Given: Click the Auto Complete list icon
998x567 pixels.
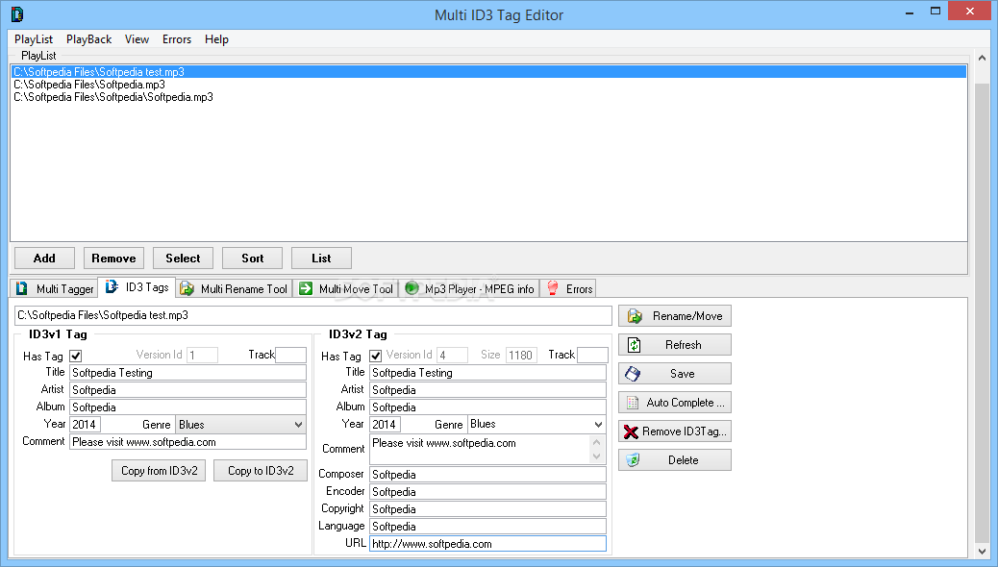Looking at the screenshot, I should coord(633,402).
